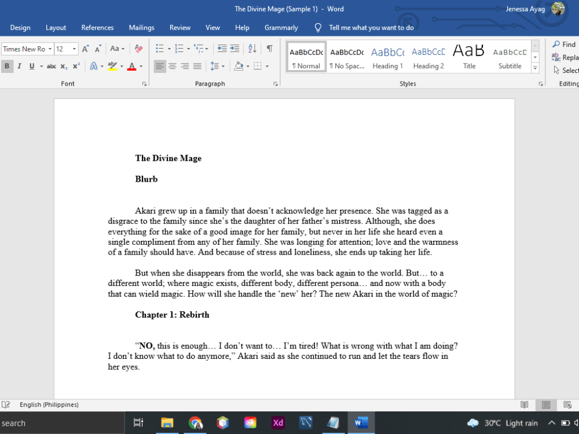Switch to Print Layout view

(x=546, y=404)
